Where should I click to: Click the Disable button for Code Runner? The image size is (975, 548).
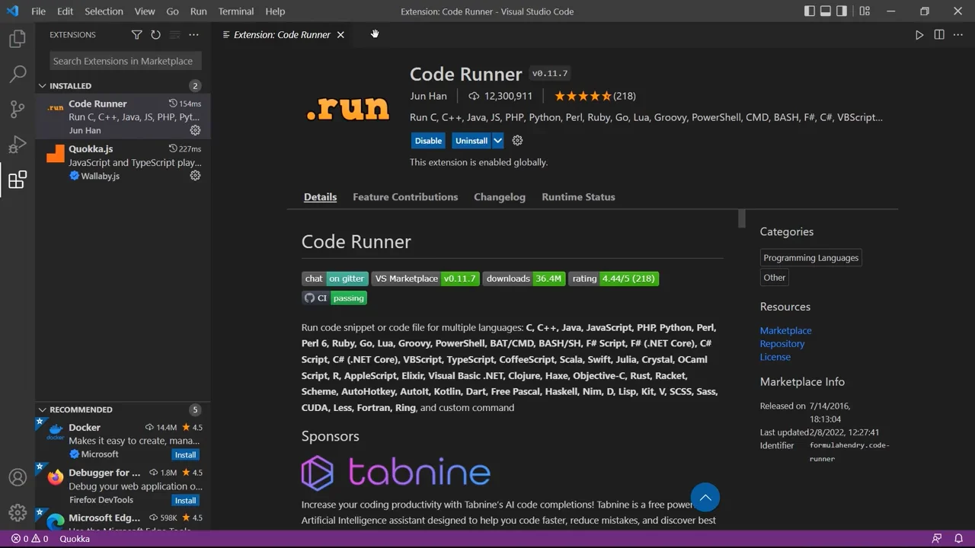tap(428, 141)
